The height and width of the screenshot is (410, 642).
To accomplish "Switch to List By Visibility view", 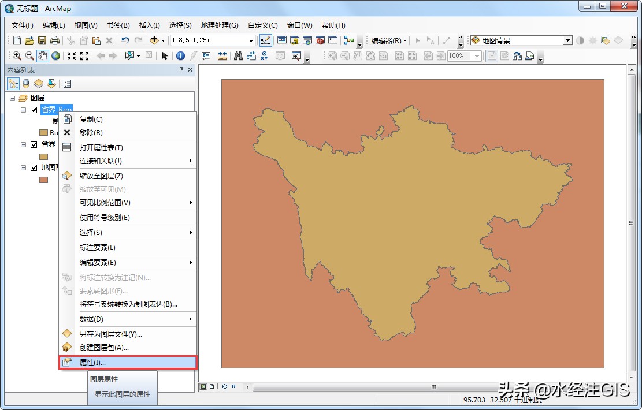I will pos(39,84).
